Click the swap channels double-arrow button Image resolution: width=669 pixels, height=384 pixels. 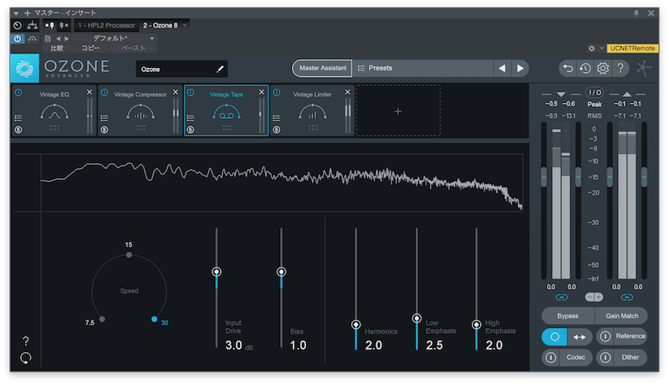(x=580, y=337)
